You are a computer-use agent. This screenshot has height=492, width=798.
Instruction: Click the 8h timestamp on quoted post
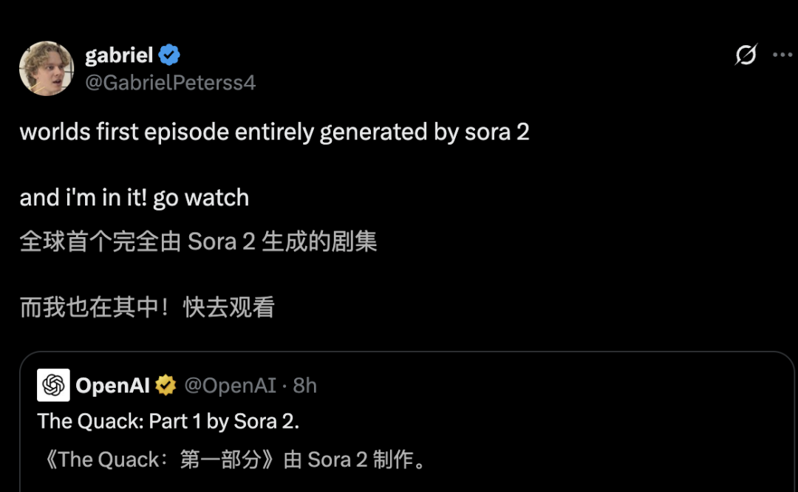pos(305,385)
